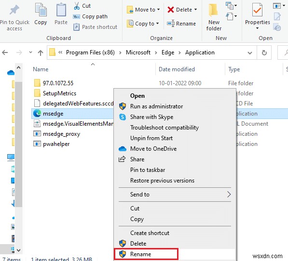The height and width of the screenshot is (261, 288).
Task: Expand the Properties dropdown arrow
Action: (257, 28)
